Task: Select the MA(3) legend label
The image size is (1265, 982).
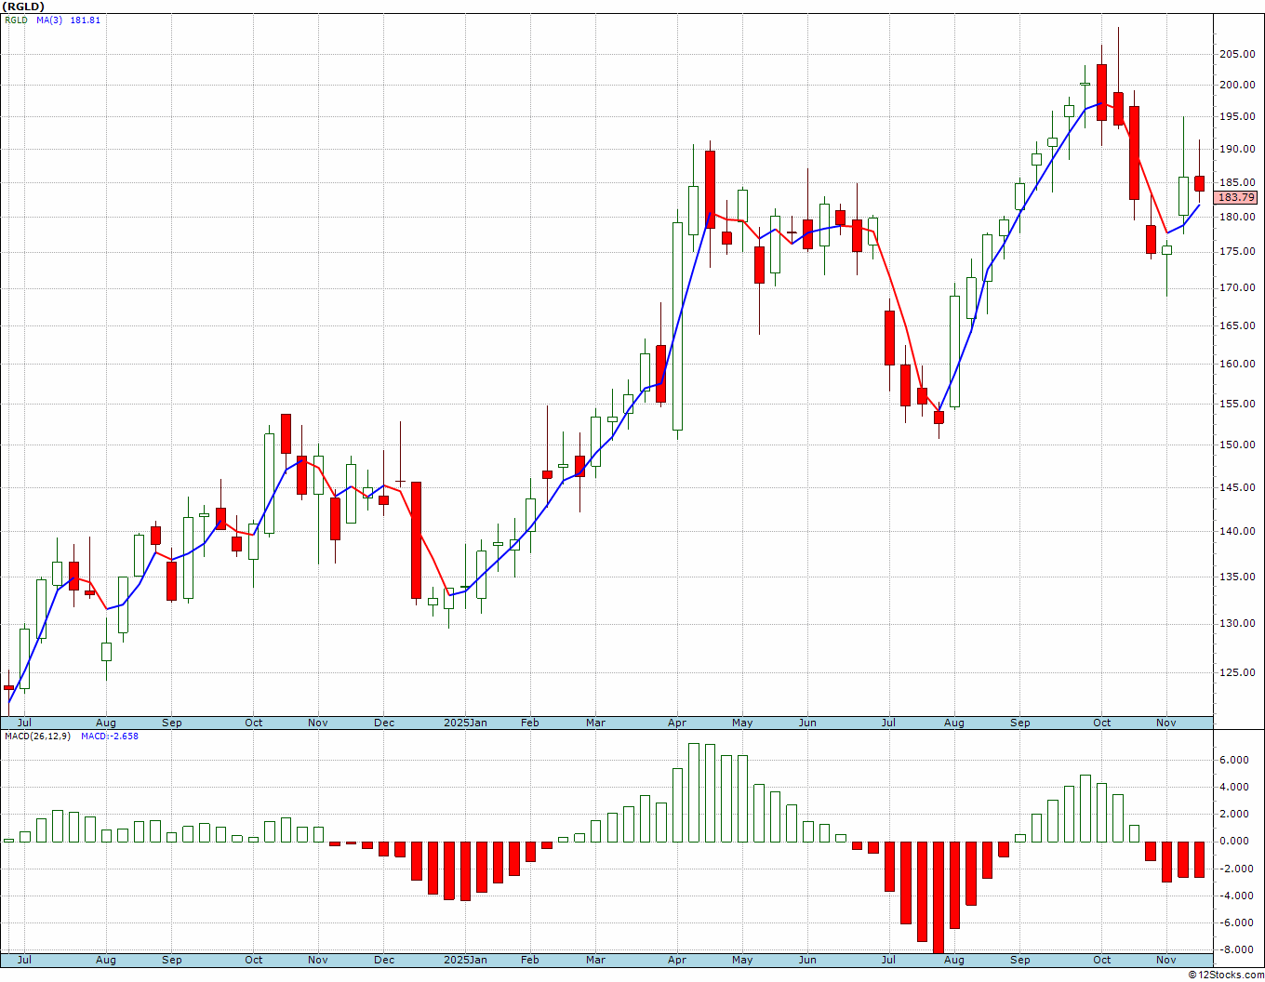Action: pyautogui.click(x=50, y=20)
